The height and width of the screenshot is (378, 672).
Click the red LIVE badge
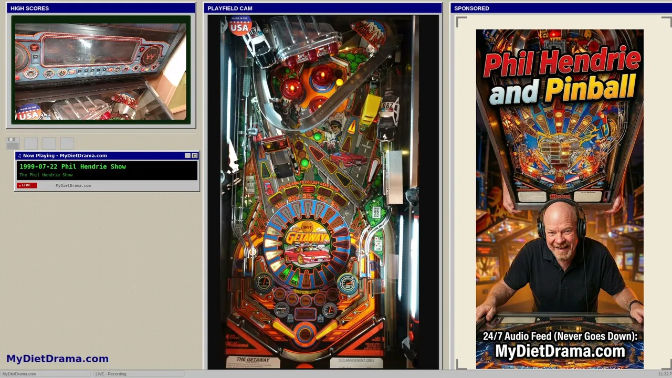click(x=27, y=185)
